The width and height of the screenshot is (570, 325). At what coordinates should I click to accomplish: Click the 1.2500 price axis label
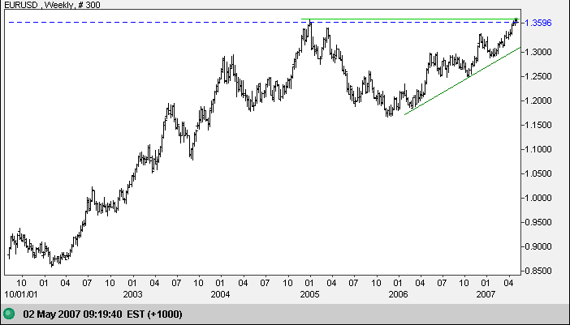click(538, 76)
